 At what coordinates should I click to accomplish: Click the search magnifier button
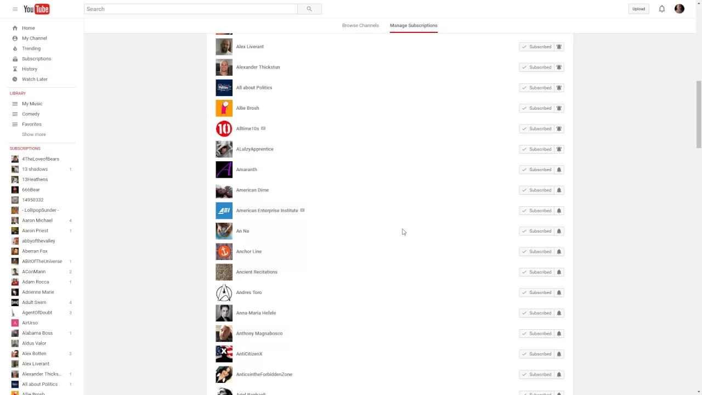tap(309, 9)
